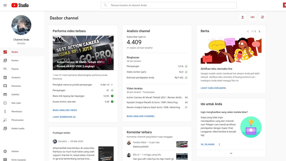Open the AKASO action camera video thumbnail
This screenshot has height=161, width=286.
tap(83, 53)
